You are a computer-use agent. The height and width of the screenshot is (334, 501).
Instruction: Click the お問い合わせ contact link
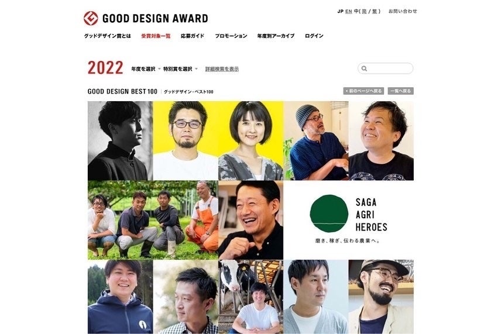click(x=403, y=11)
